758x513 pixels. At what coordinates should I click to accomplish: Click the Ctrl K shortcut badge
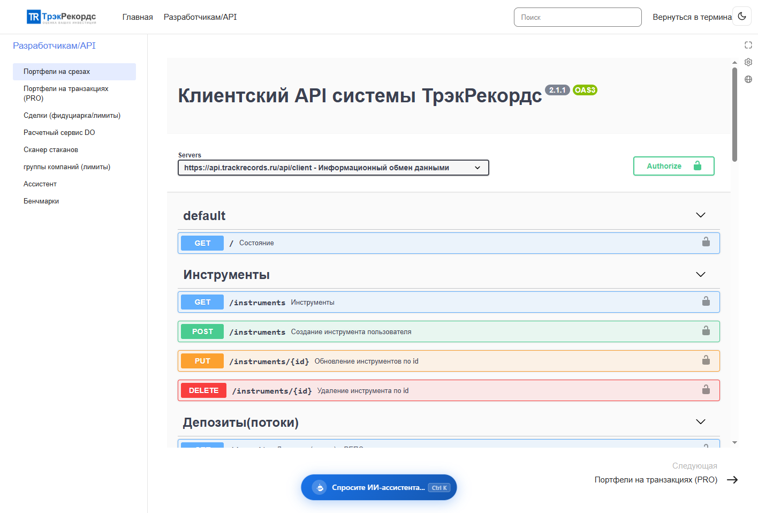pyautogui.click(x=439, y=488)
